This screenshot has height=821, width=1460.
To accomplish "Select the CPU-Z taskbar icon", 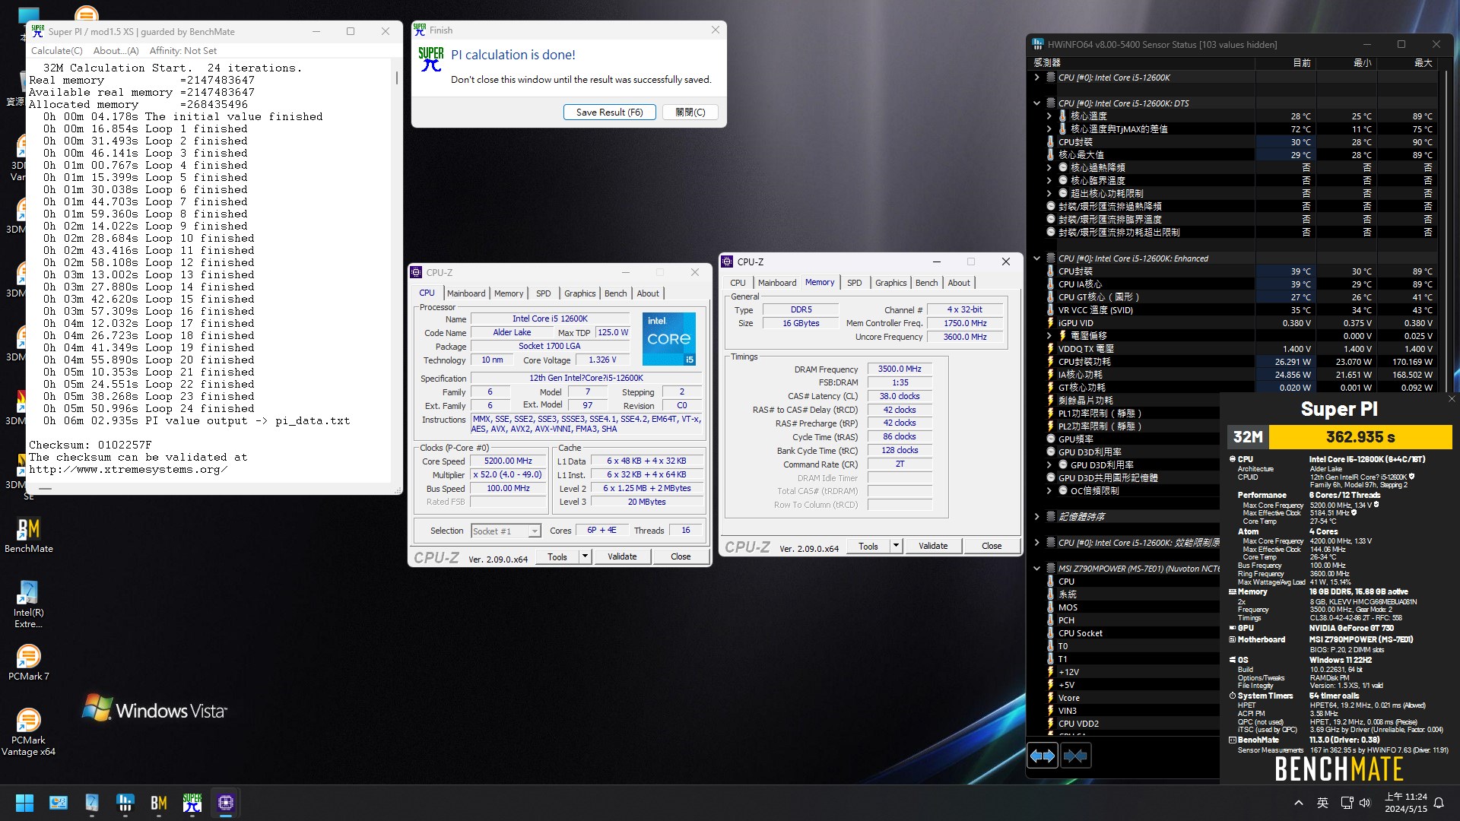I will (x=226, y=803).
